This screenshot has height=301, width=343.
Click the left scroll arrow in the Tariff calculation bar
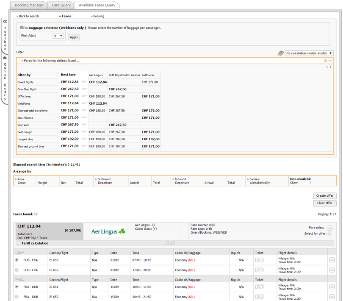click(x=168, y=243)
